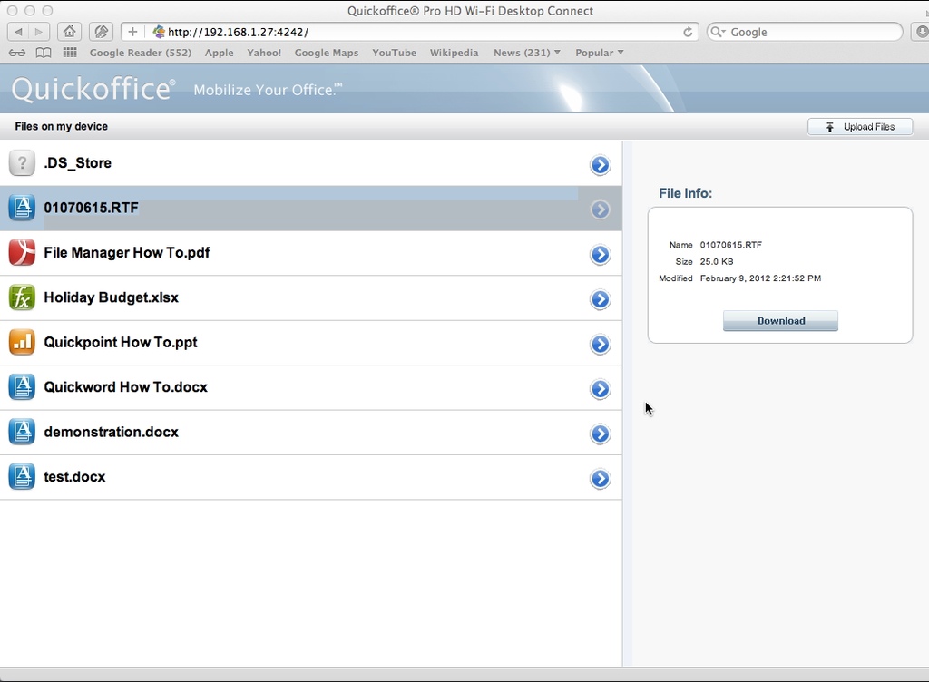Click the home icon in browser toolbar

pos(70,32)
